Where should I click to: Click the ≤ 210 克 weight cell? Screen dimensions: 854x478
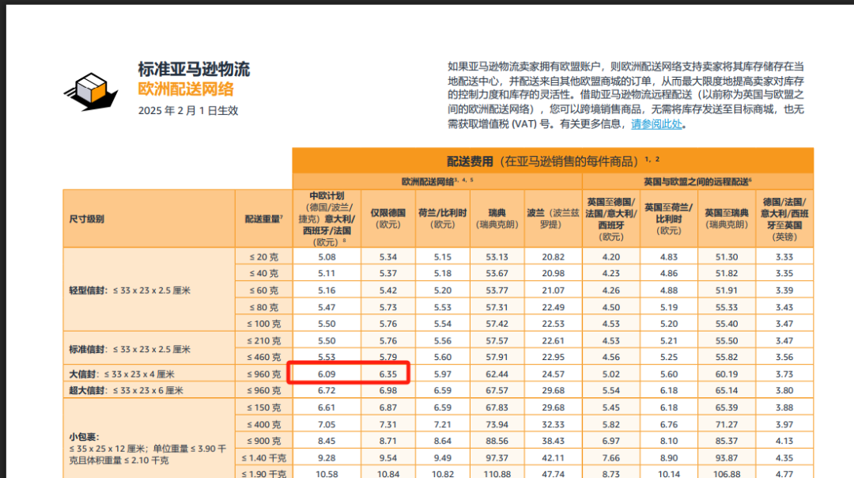coord(263,340)
